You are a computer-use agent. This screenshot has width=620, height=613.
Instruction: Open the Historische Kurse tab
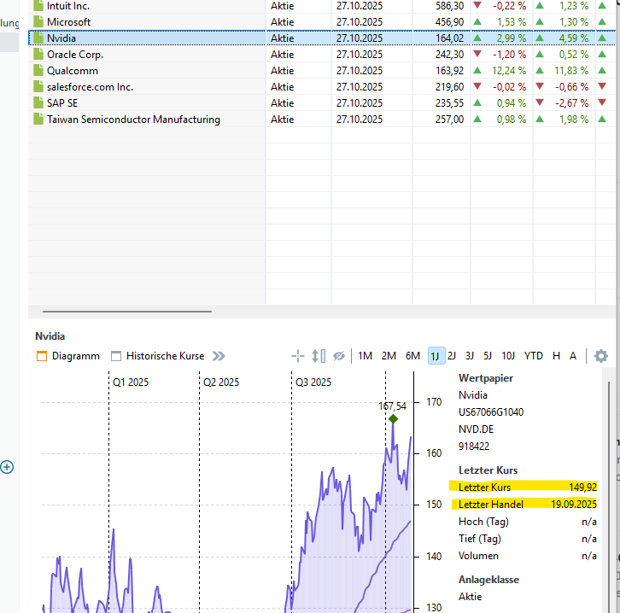click(157, 356)
